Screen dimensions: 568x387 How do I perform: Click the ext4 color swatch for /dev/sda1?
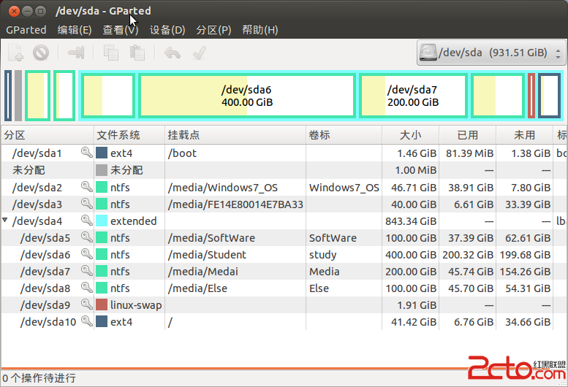pos(102,153)
